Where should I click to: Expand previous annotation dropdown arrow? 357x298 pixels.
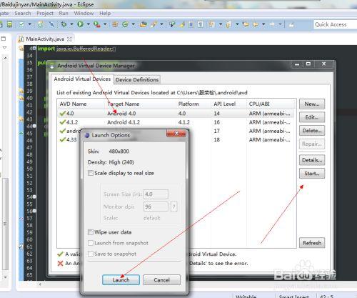237,24
